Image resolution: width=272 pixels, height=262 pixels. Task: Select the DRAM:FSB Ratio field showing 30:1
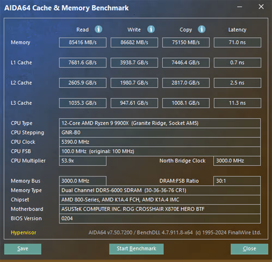click(x=237, y=181)
